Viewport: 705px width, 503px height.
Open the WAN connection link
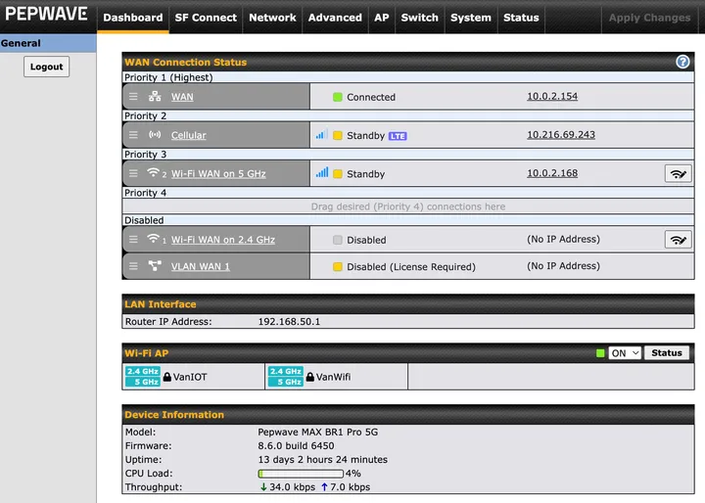click(x=182, y=97)
